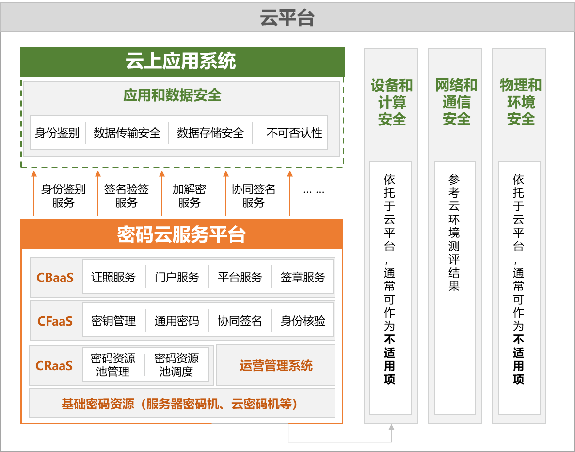The height and width of the screenshot is (452, 575).
Task: Select the 门户服务 cell
Action: (x=177, y=278)
